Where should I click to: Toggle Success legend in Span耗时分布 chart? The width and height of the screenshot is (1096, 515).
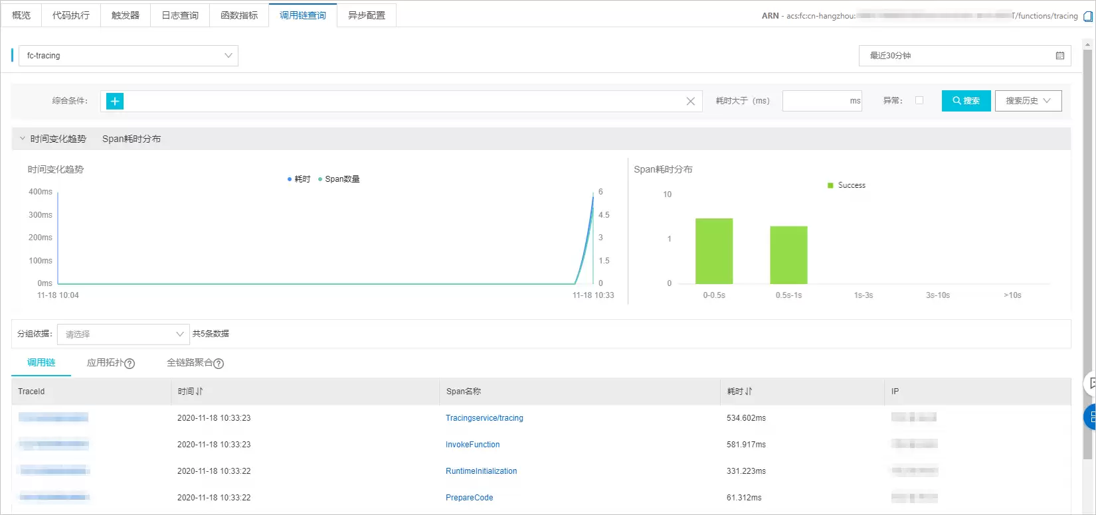846,185
